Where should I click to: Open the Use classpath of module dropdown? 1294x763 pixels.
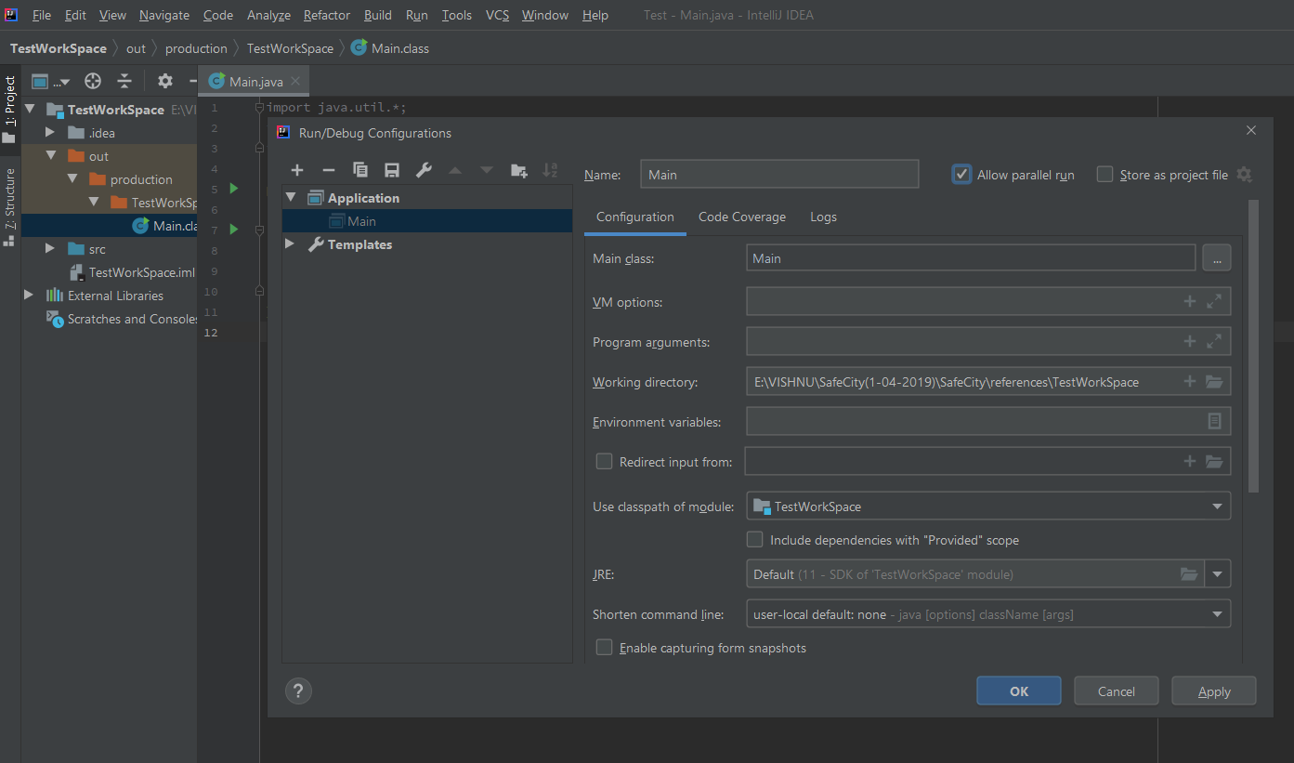(988, 506)
